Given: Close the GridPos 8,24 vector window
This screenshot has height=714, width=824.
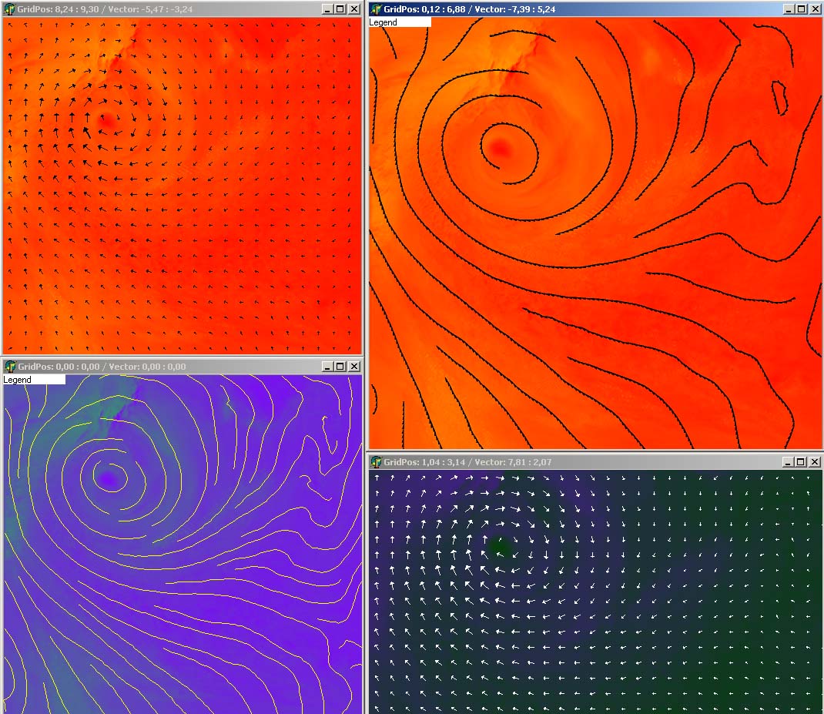Looking at the screenshot, I should coord(353,9).
